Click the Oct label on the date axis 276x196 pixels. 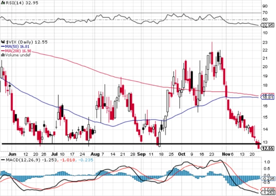click(182, 154)
